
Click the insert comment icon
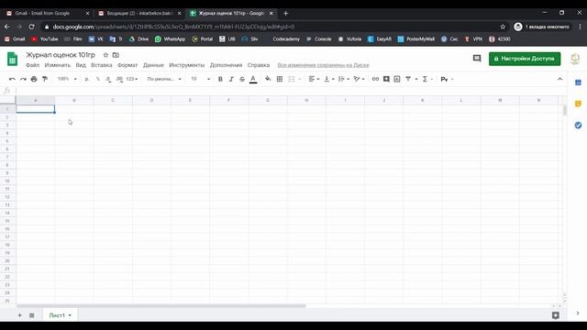tap(386, 79)
